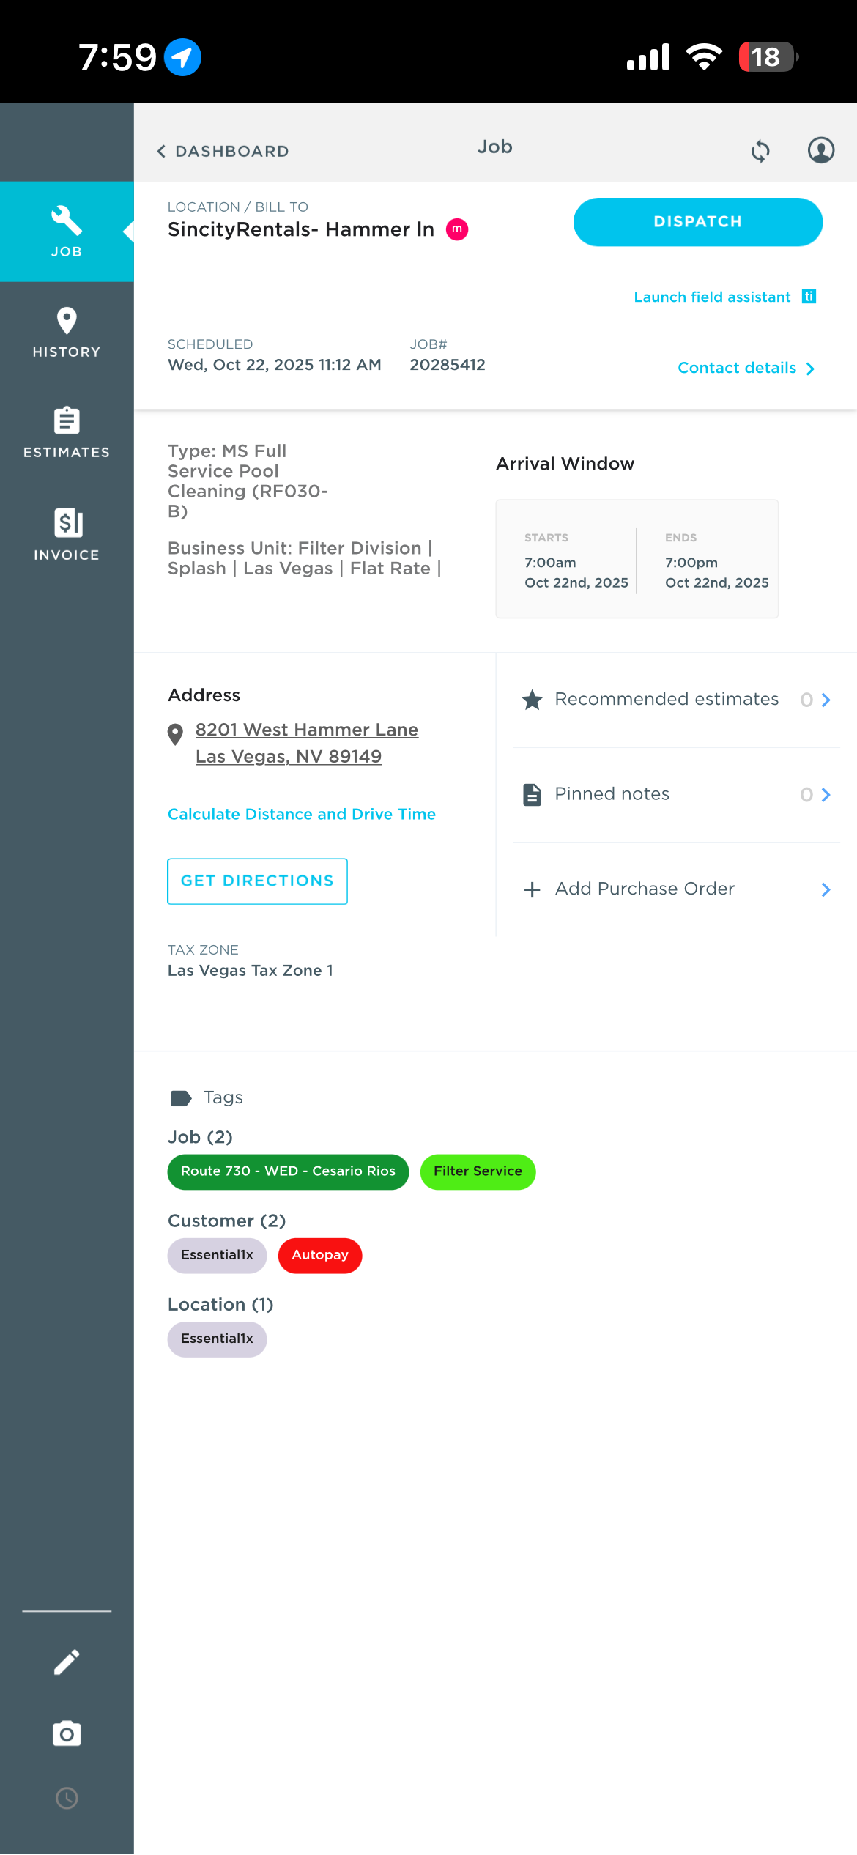Click Calculate Distance and Drive Time
Image resolution: width=857 pixels, height=1855 pixels.
point(301,814)
